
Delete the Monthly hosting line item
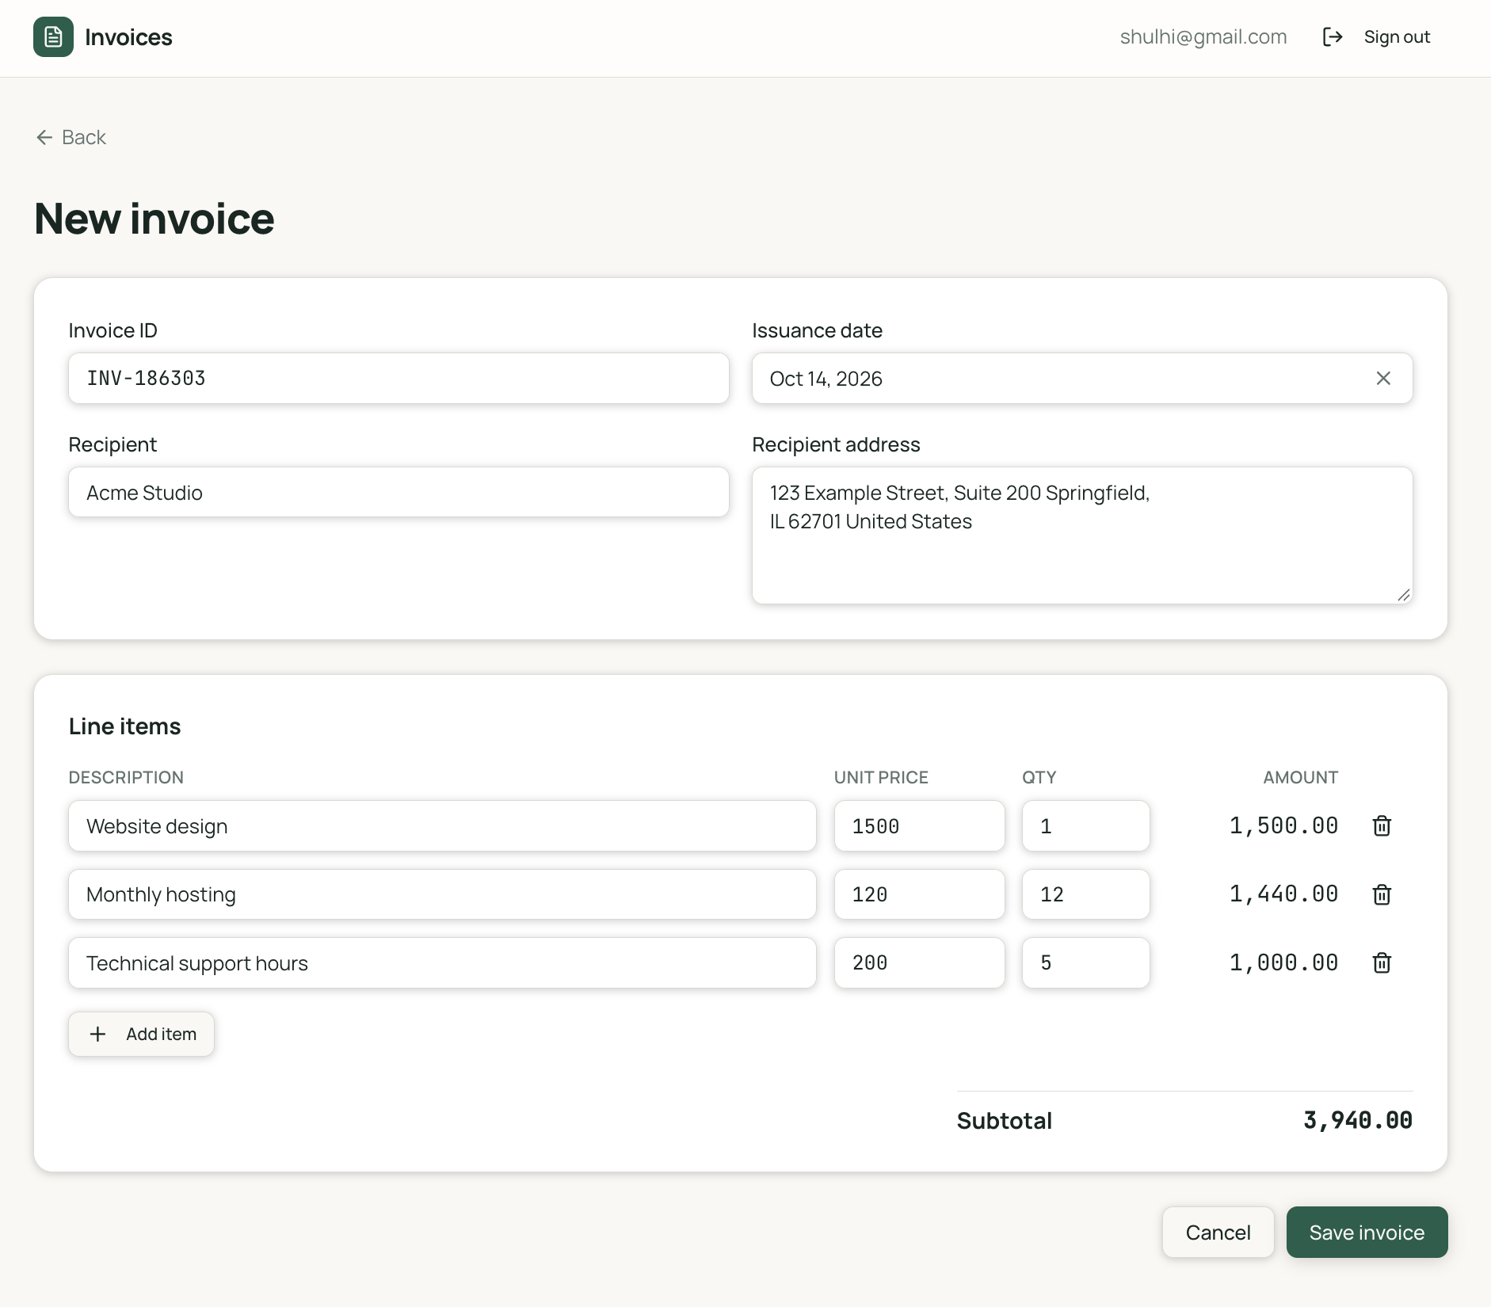[1382, 894]
